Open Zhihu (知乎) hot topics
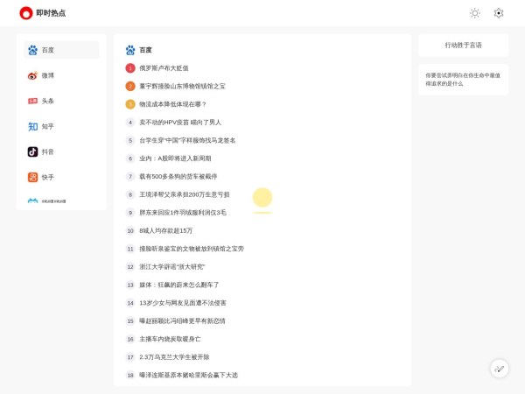The image size is (525, 394). [60, 126]
